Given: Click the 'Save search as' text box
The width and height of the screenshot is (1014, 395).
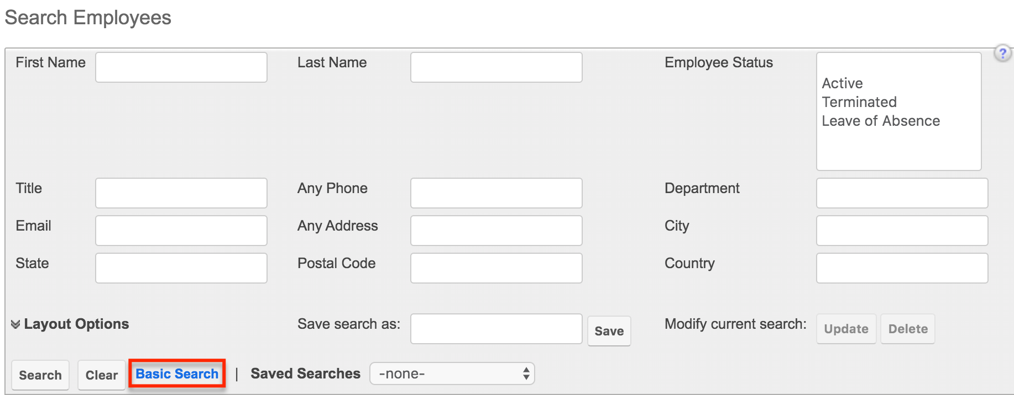Looking at the screenshot, I should click(x=495, y=328).
